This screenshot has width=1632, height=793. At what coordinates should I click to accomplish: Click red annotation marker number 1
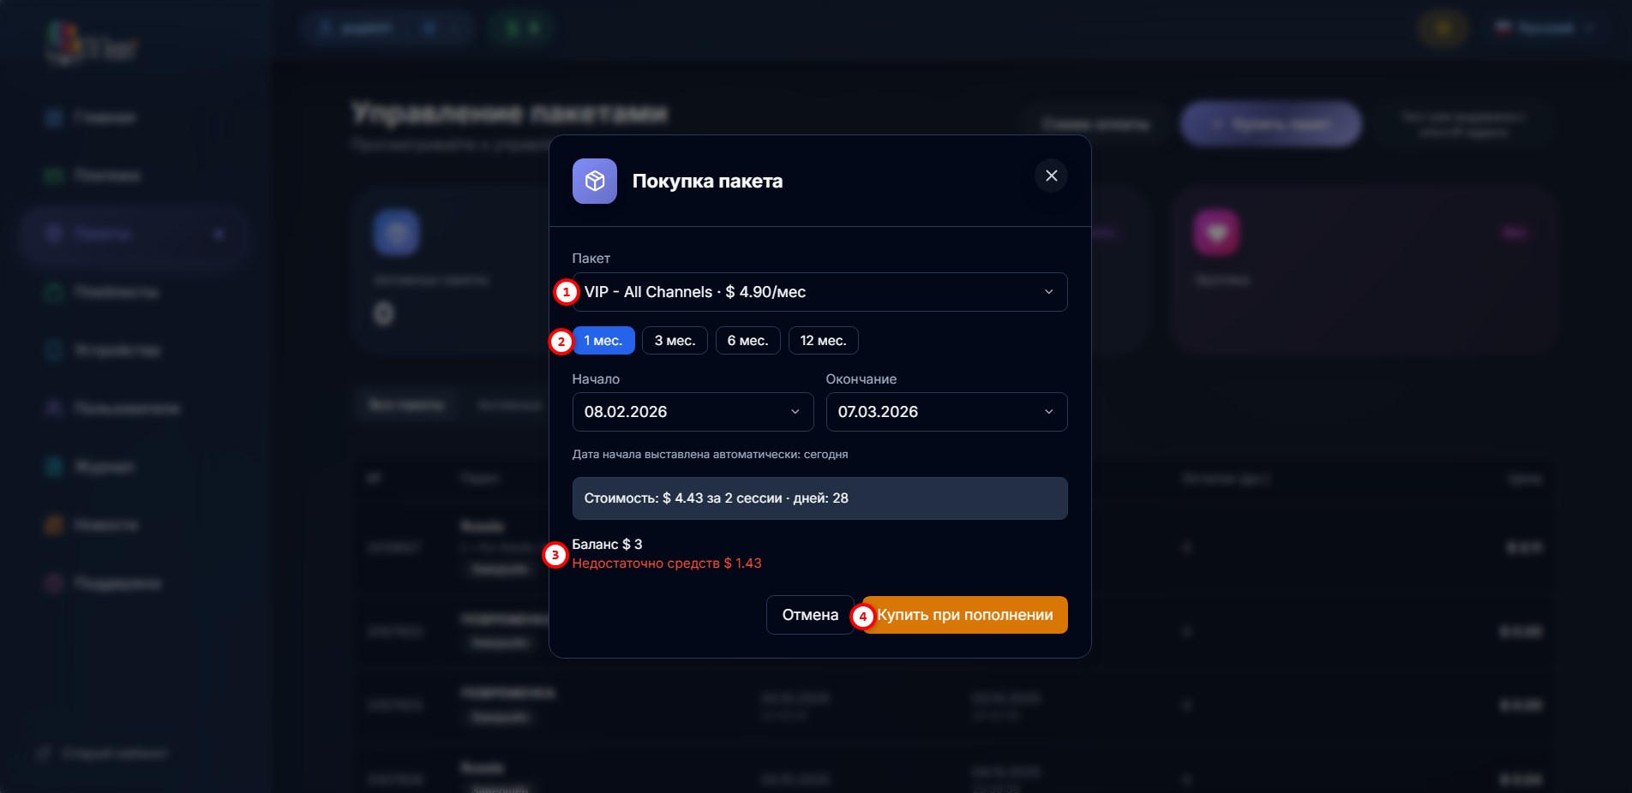click(566, 292)
